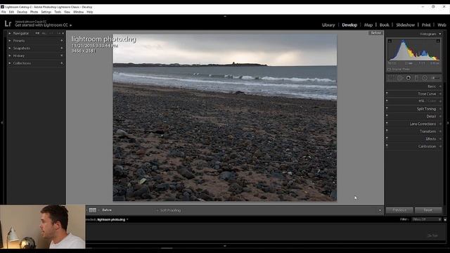This screenshot has height=253, width=450.
Task: Toggle Effects panel on/off switch
Action: point(387,138)
